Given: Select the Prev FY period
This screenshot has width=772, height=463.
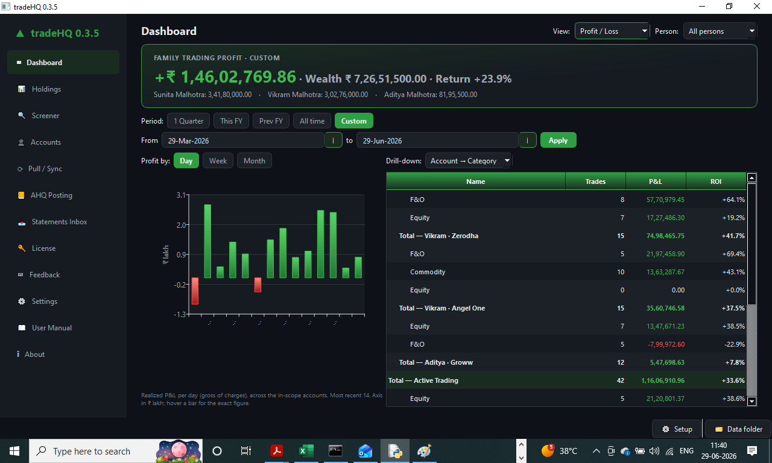Looking at the screenshot, I should 271,121.
